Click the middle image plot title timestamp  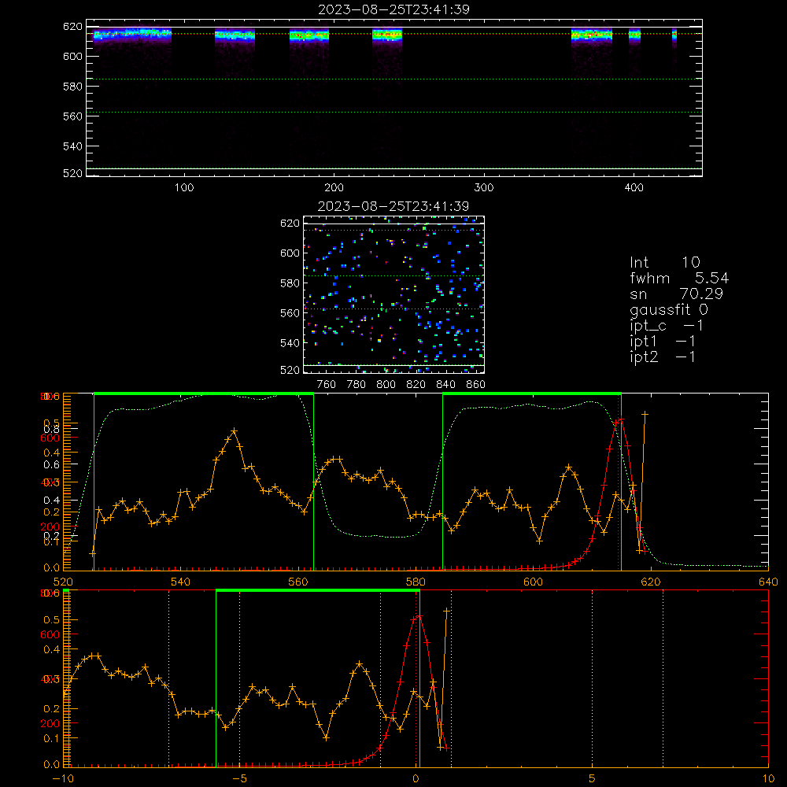pyautogui.click(x=394, y=206)
